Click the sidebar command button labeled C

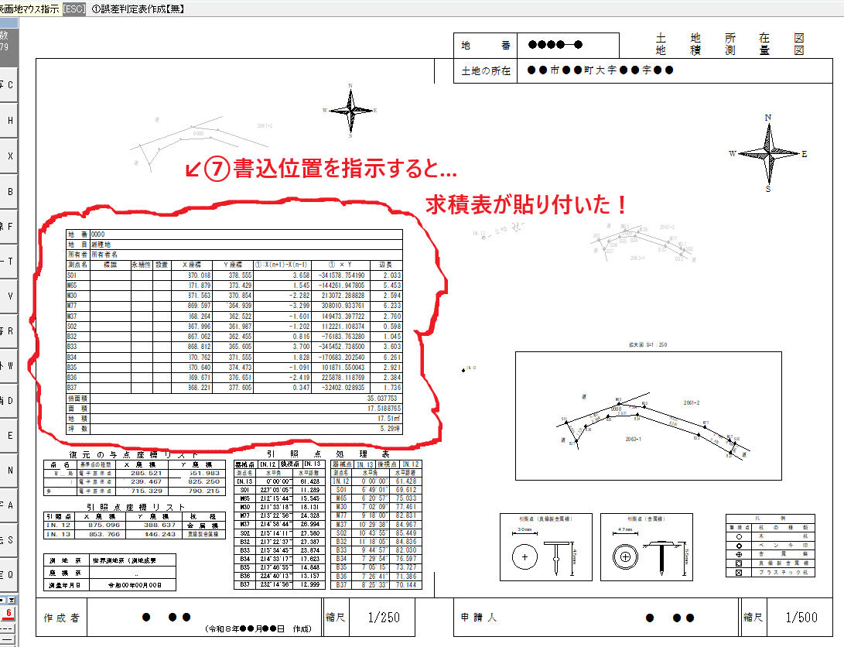click(9, 84)
